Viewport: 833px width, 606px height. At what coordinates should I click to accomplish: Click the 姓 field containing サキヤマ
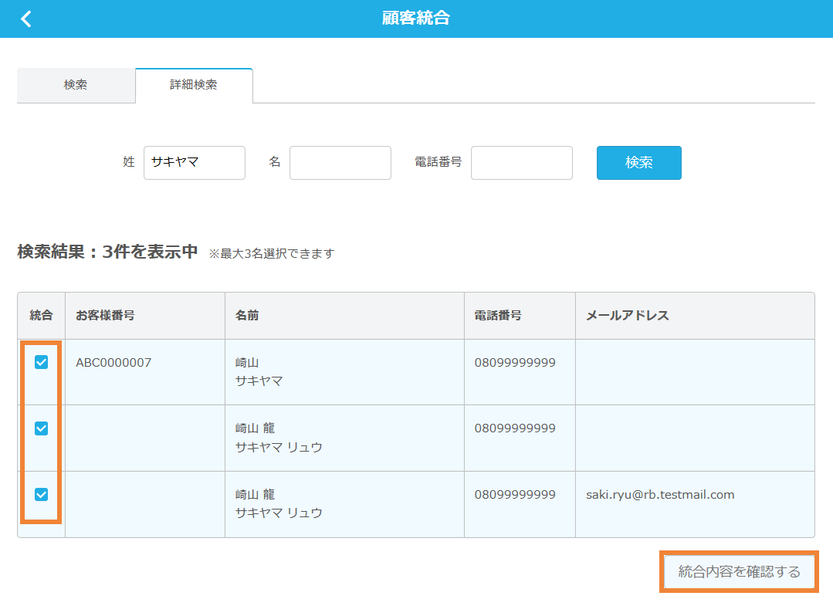(194, 162)
